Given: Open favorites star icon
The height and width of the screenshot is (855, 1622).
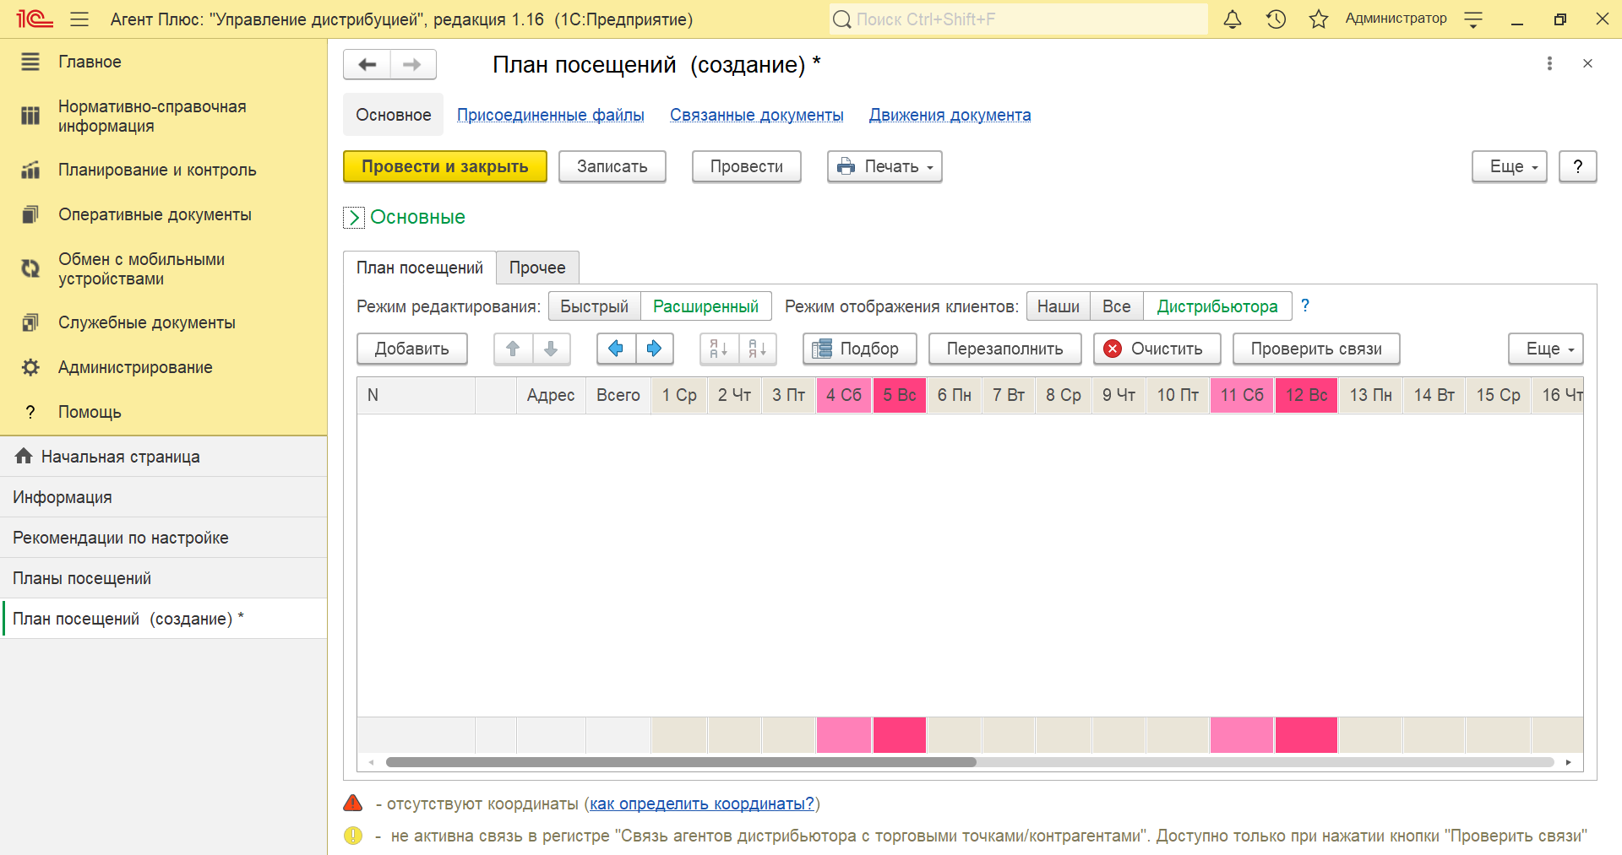Looking at the screenshot, I should (1319, 19).
